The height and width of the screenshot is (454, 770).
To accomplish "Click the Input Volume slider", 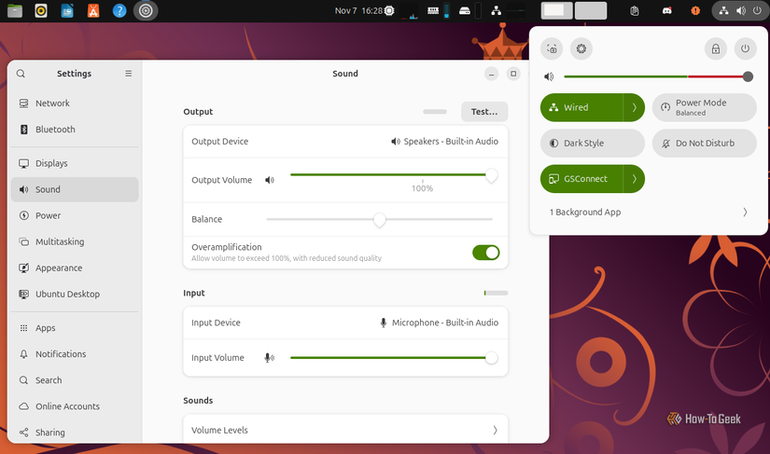I will pos(393,358).
